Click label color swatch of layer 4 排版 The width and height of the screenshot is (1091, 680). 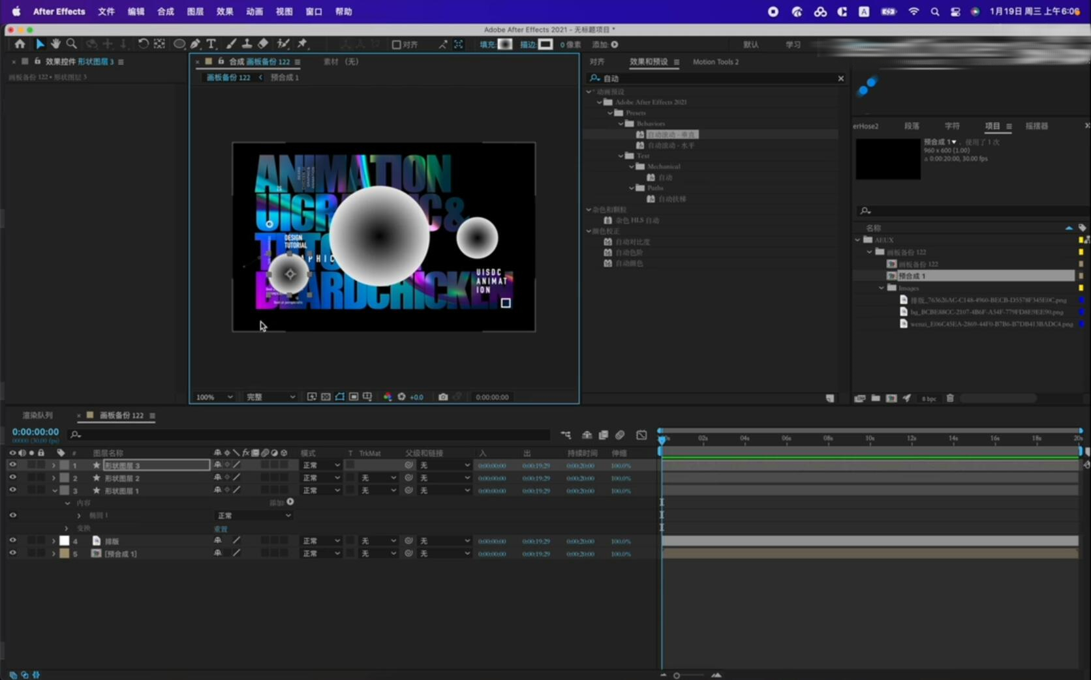pyautogui.click(x=64, y=540)
